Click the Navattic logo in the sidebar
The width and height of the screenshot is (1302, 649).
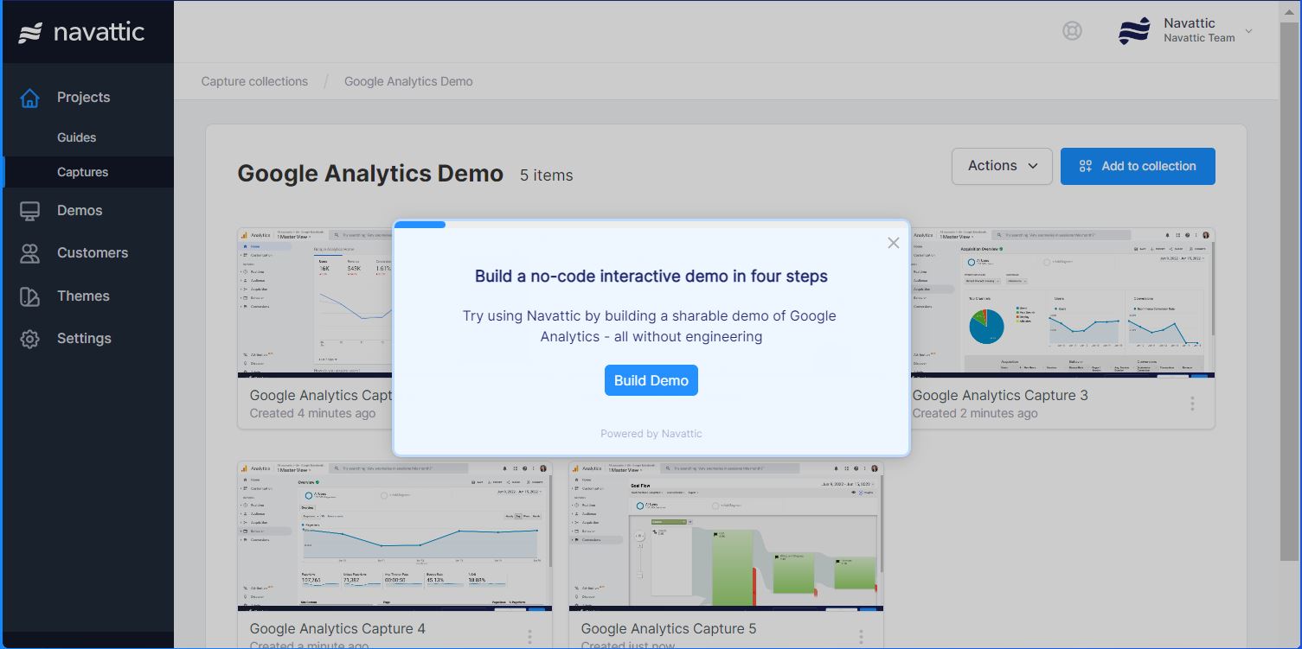pos(82,31)
